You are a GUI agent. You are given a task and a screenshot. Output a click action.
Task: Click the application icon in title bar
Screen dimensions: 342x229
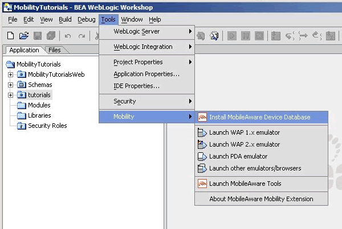[x=8, y=7]
